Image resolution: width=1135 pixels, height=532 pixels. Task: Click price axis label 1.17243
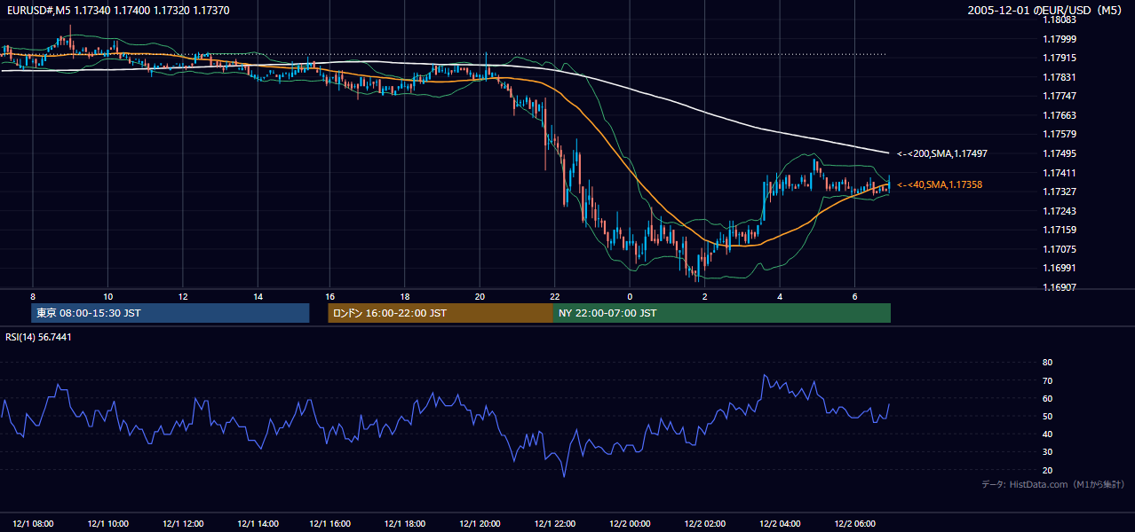click(x=1059, y=211)
